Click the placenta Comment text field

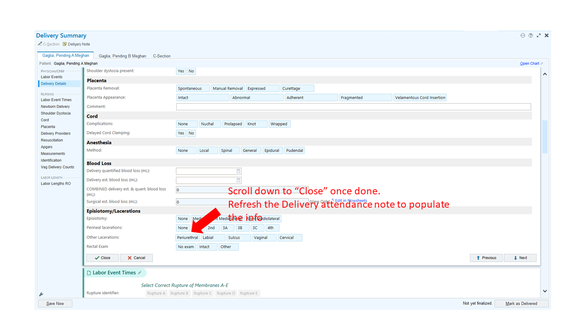(353, 107)
